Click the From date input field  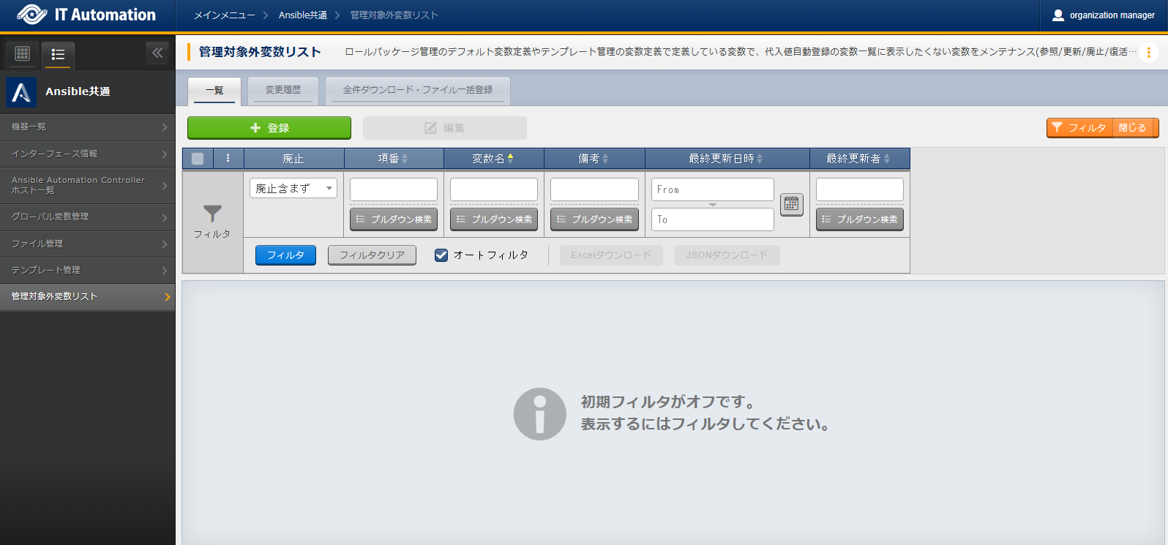pos(712,189)
